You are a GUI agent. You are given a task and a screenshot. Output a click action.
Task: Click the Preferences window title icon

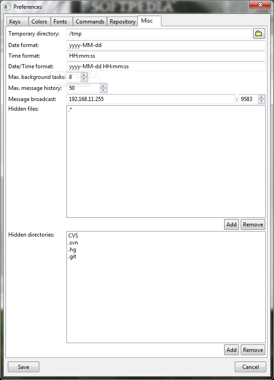[7, 7]
